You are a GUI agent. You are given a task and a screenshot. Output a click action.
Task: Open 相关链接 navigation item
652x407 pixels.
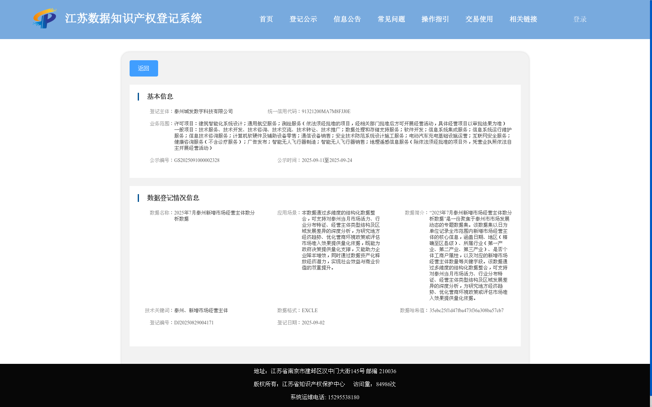[x=523, y=19]
